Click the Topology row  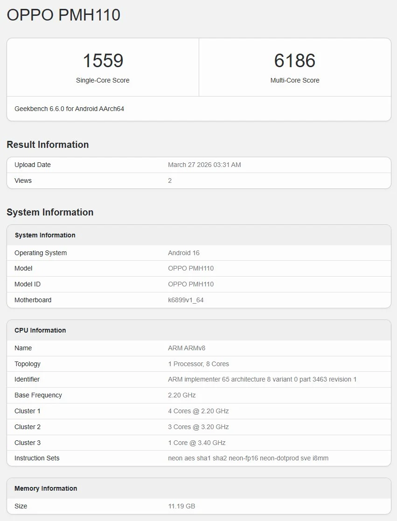click(198, 364)
